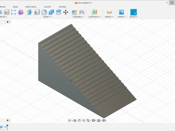This screenshot has width=175, height=131.
Task: Click the Viewports layout icon
Action: [104, 120]
